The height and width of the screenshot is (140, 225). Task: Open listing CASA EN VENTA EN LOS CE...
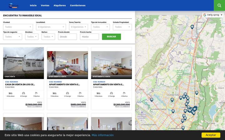[x=20, y=84]
